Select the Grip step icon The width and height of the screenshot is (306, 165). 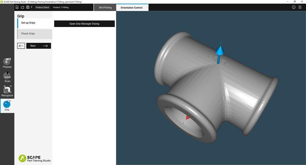pyautogui.click(x=7, y=105)
